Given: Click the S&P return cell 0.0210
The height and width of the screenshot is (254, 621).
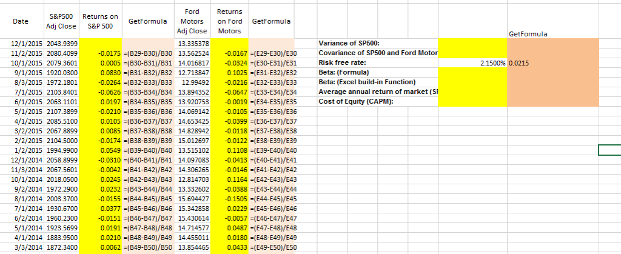Looking at the screenshot, I should coord(101,239).
